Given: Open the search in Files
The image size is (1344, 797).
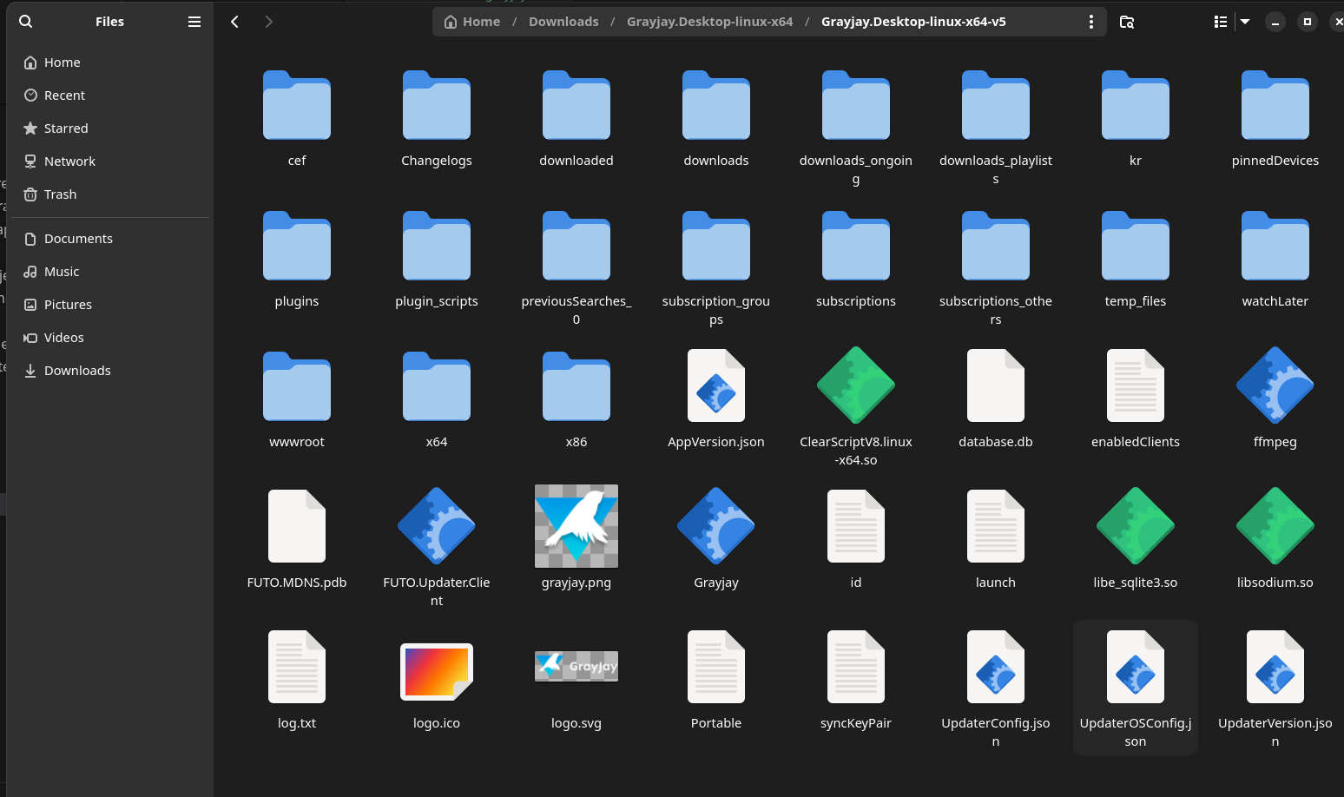Looking at the screenshot, I should (26, 22).
